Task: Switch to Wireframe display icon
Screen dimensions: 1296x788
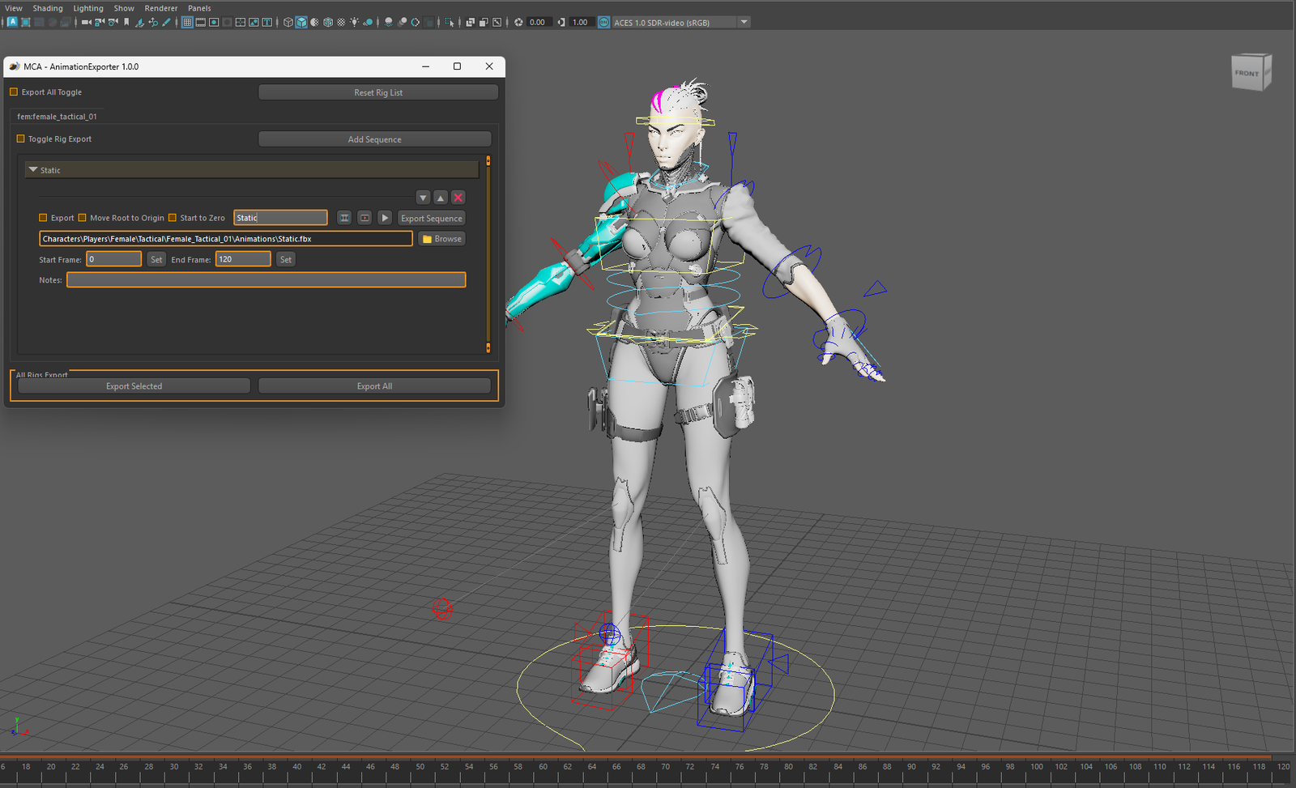Action: click(288, 22)
